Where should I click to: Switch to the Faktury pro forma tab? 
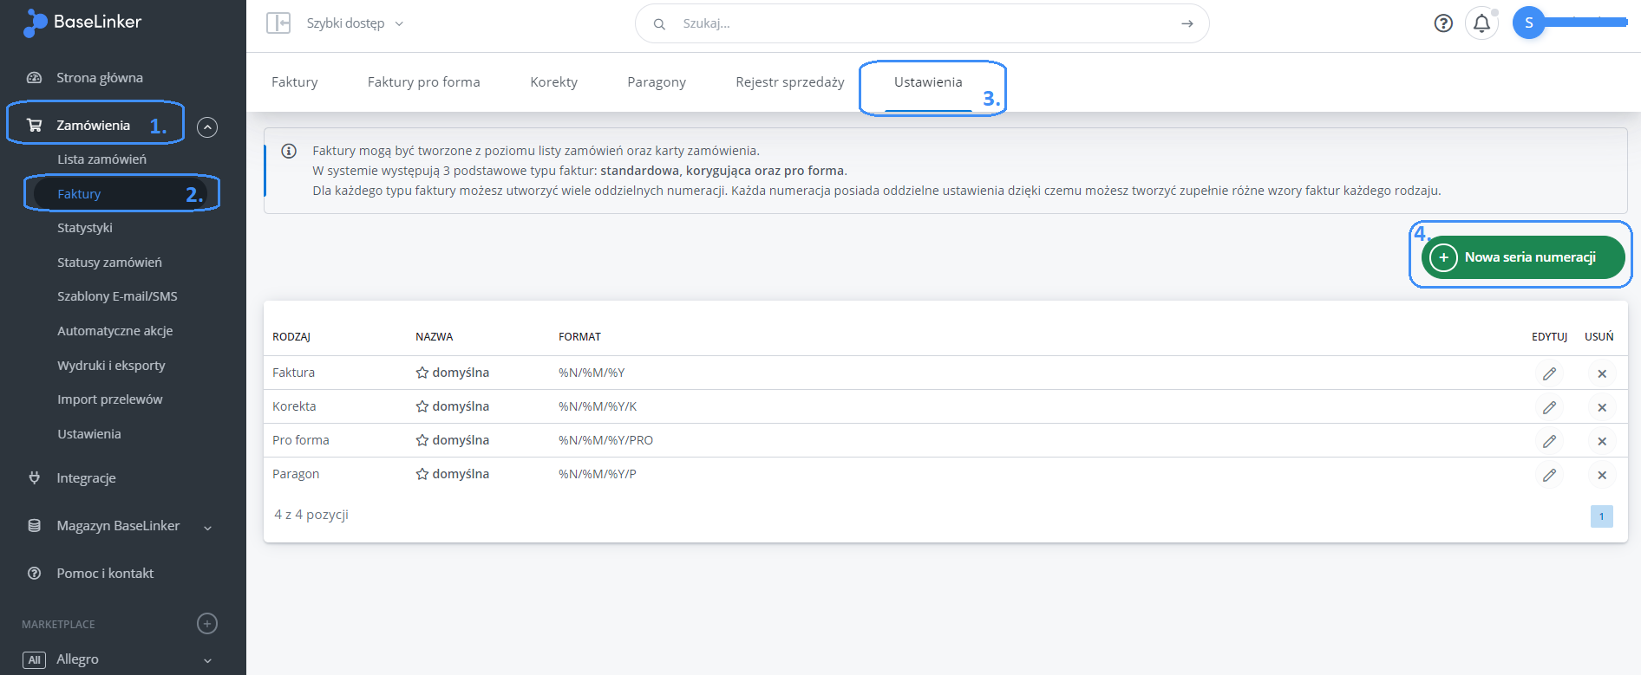coord(423,82)
